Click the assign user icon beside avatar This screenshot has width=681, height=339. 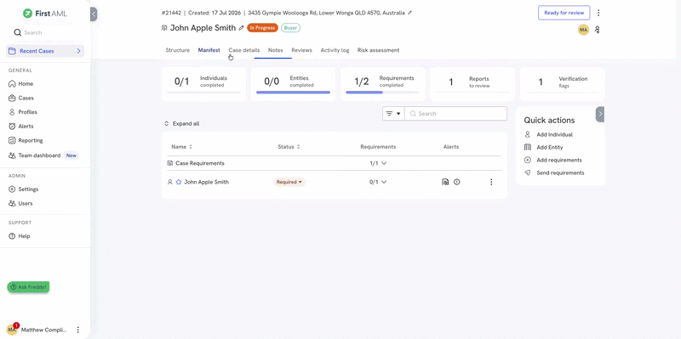pos(598,30)
